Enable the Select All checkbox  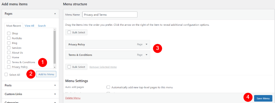click(x=6, y=74)
